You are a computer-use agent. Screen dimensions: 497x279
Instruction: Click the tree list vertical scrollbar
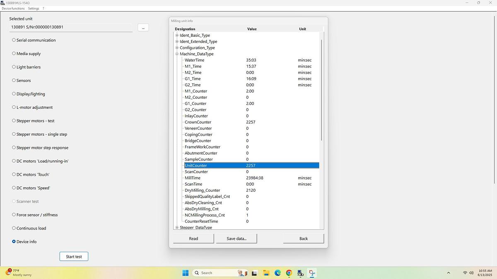321,91
